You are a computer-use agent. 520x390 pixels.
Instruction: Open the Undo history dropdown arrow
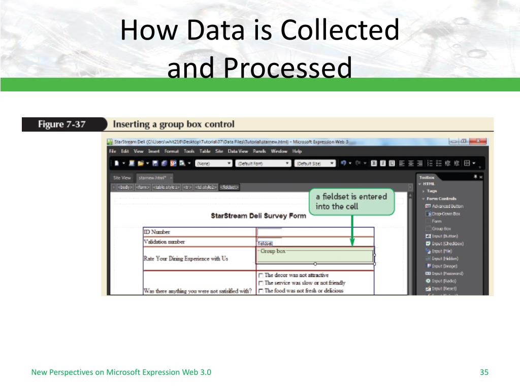[350, 163]
